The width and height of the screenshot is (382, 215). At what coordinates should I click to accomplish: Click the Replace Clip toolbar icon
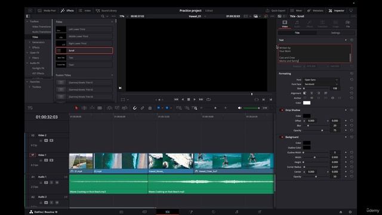coord(125,107)
